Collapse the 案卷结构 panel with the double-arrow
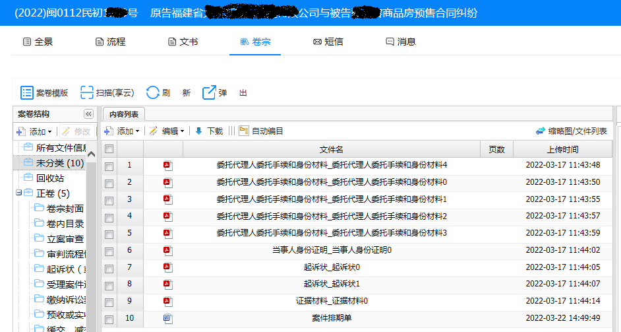The height and width of the screenshot is (332, 621). pos(88,114)
